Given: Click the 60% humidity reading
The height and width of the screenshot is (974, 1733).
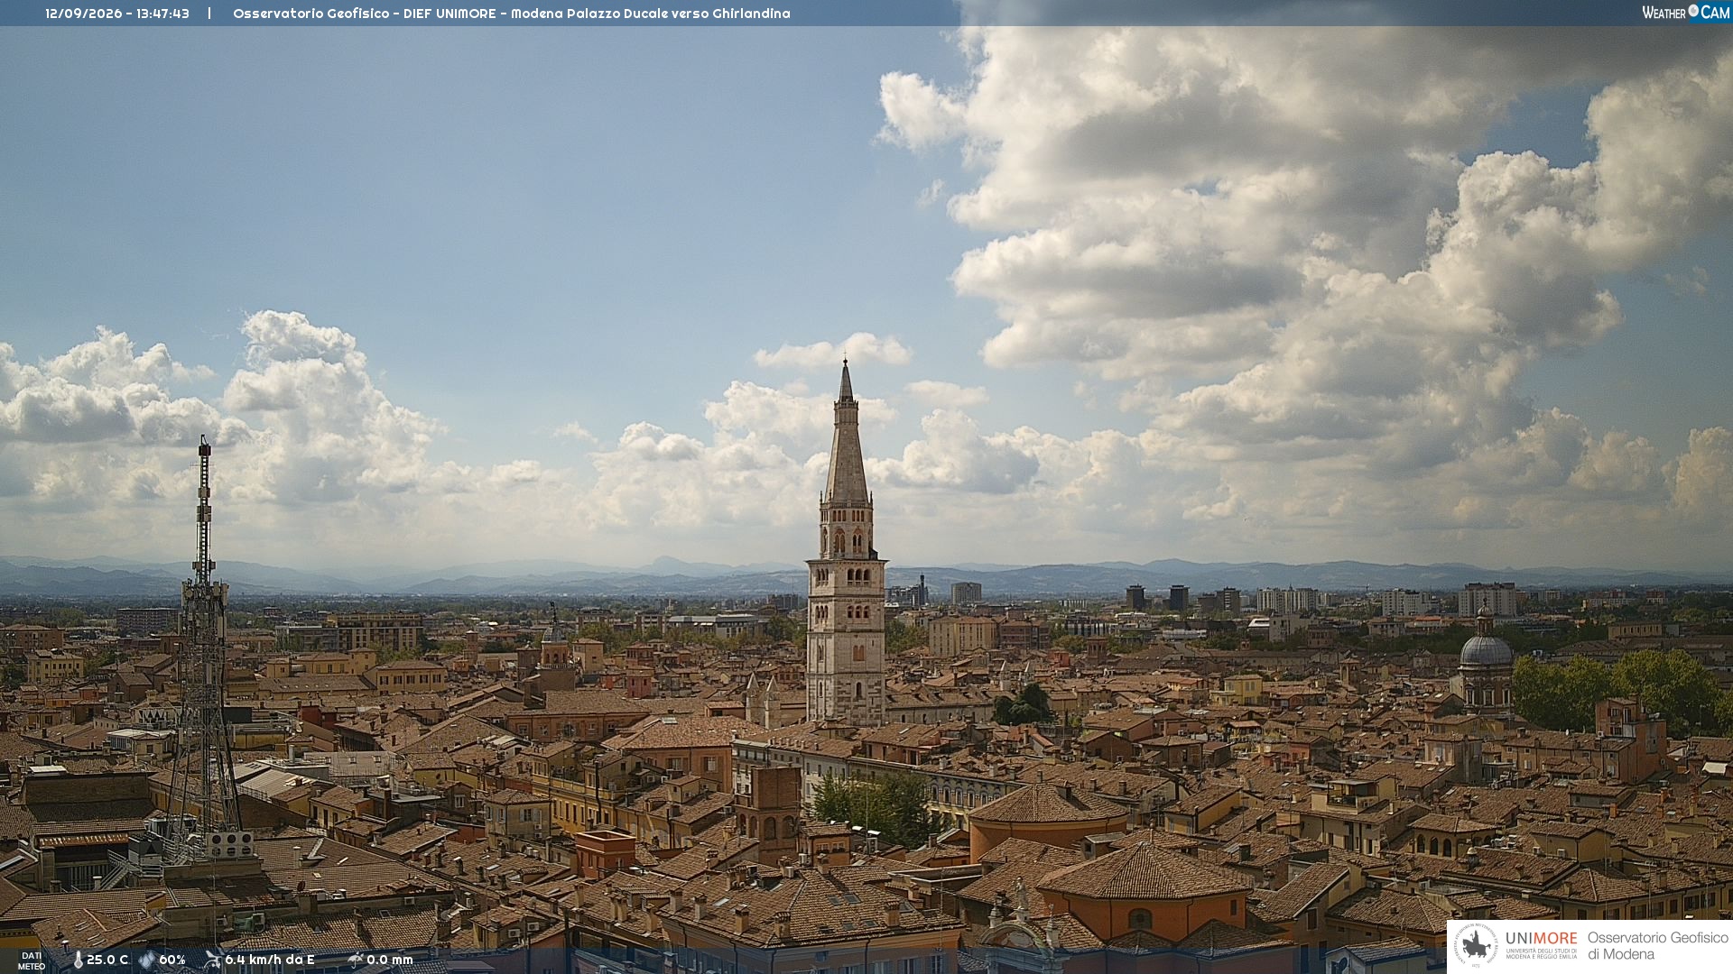Looking at the screenshot, I should (x=172, y=960).
